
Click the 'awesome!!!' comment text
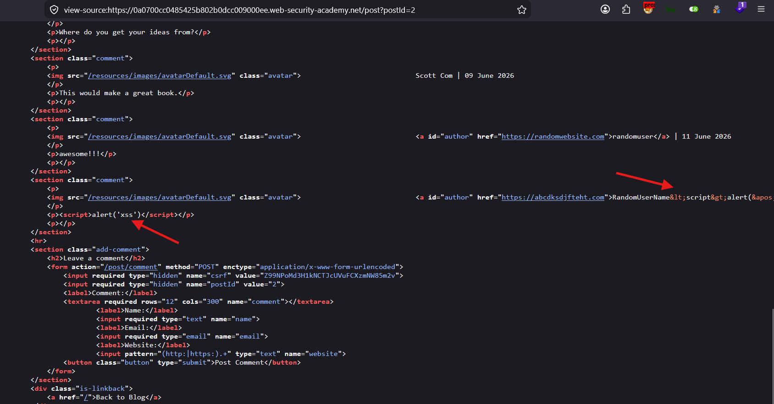80,154
